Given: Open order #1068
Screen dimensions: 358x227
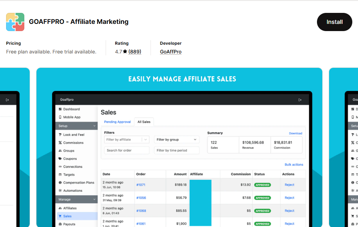Looking at the screenshot, I should (141, 211).
